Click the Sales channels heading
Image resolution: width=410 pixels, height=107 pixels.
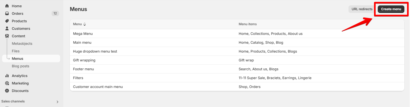[x=13, y=101]
